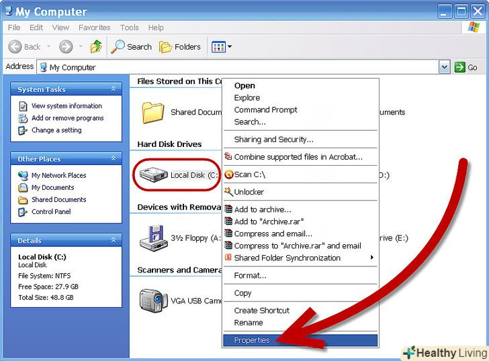489x361 pixels.
Task: Open the View menu
Action: tap(60, 28)
